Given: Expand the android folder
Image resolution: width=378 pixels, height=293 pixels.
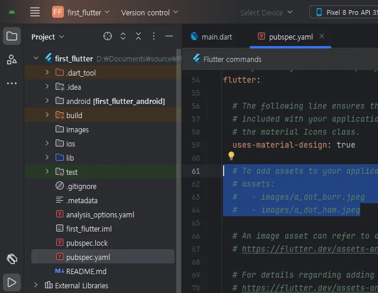Looking at the screenshot, I should coord(47,100).
